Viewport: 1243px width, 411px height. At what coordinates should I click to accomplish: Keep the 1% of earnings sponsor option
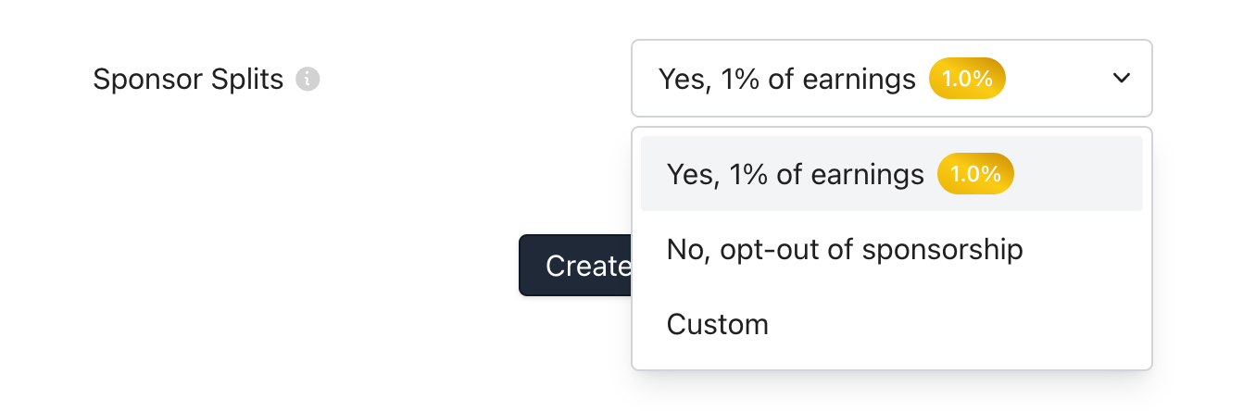(795, 174)
